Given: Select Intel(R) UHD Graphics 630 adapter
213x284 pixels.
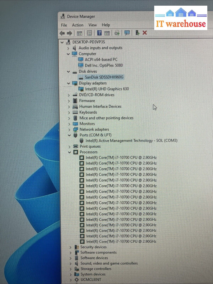Looking at the screenshot, I should 107,89.
